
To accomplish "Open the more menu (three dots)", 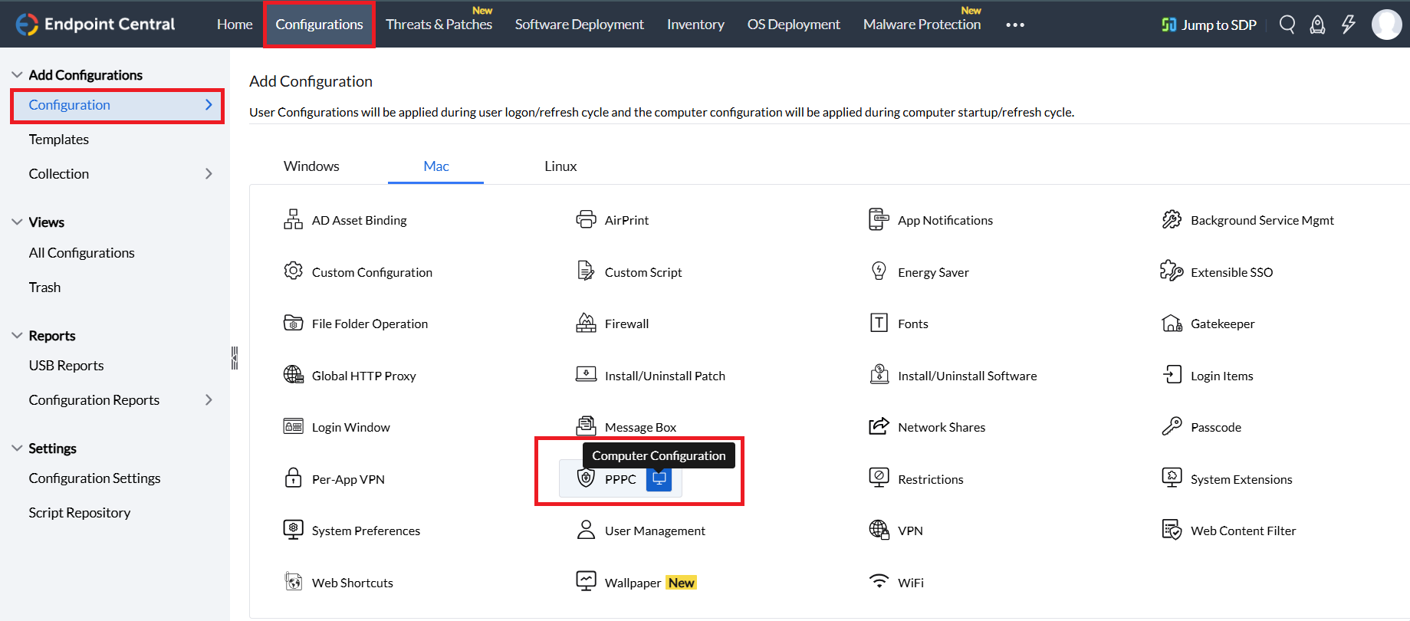I will coord(1015,25).
